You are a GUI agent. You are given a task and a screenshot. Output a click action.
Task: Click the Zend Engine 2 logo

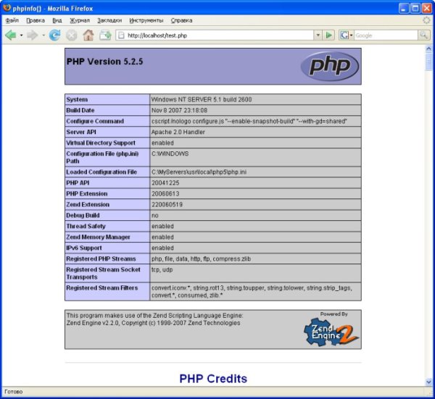tap(331, 332)
